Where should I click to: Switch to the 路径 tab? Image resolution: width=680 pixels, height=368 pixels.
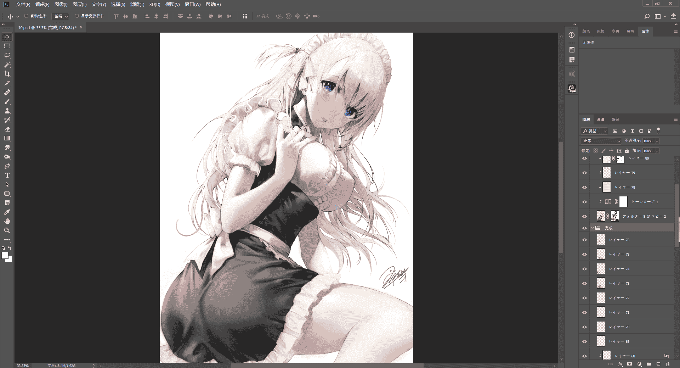[616, 119]
